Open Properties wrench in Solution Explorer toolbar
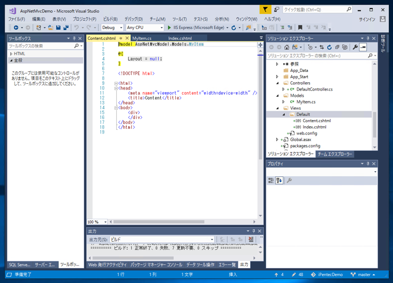This screenshot has width=393, height=283. (x=355, y=47)
